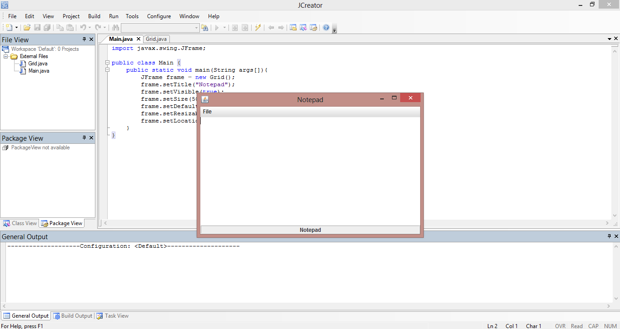Close the Package View panel
The height and width of the screenshot is (329, 620).
click(91, 138)
